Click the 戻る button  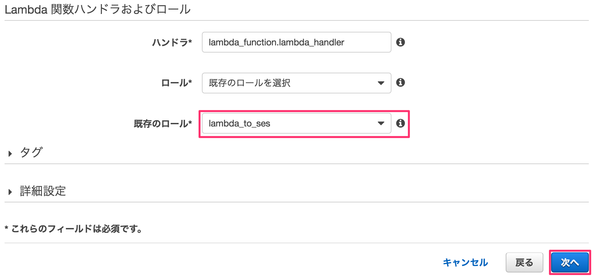tap(524, 263)
